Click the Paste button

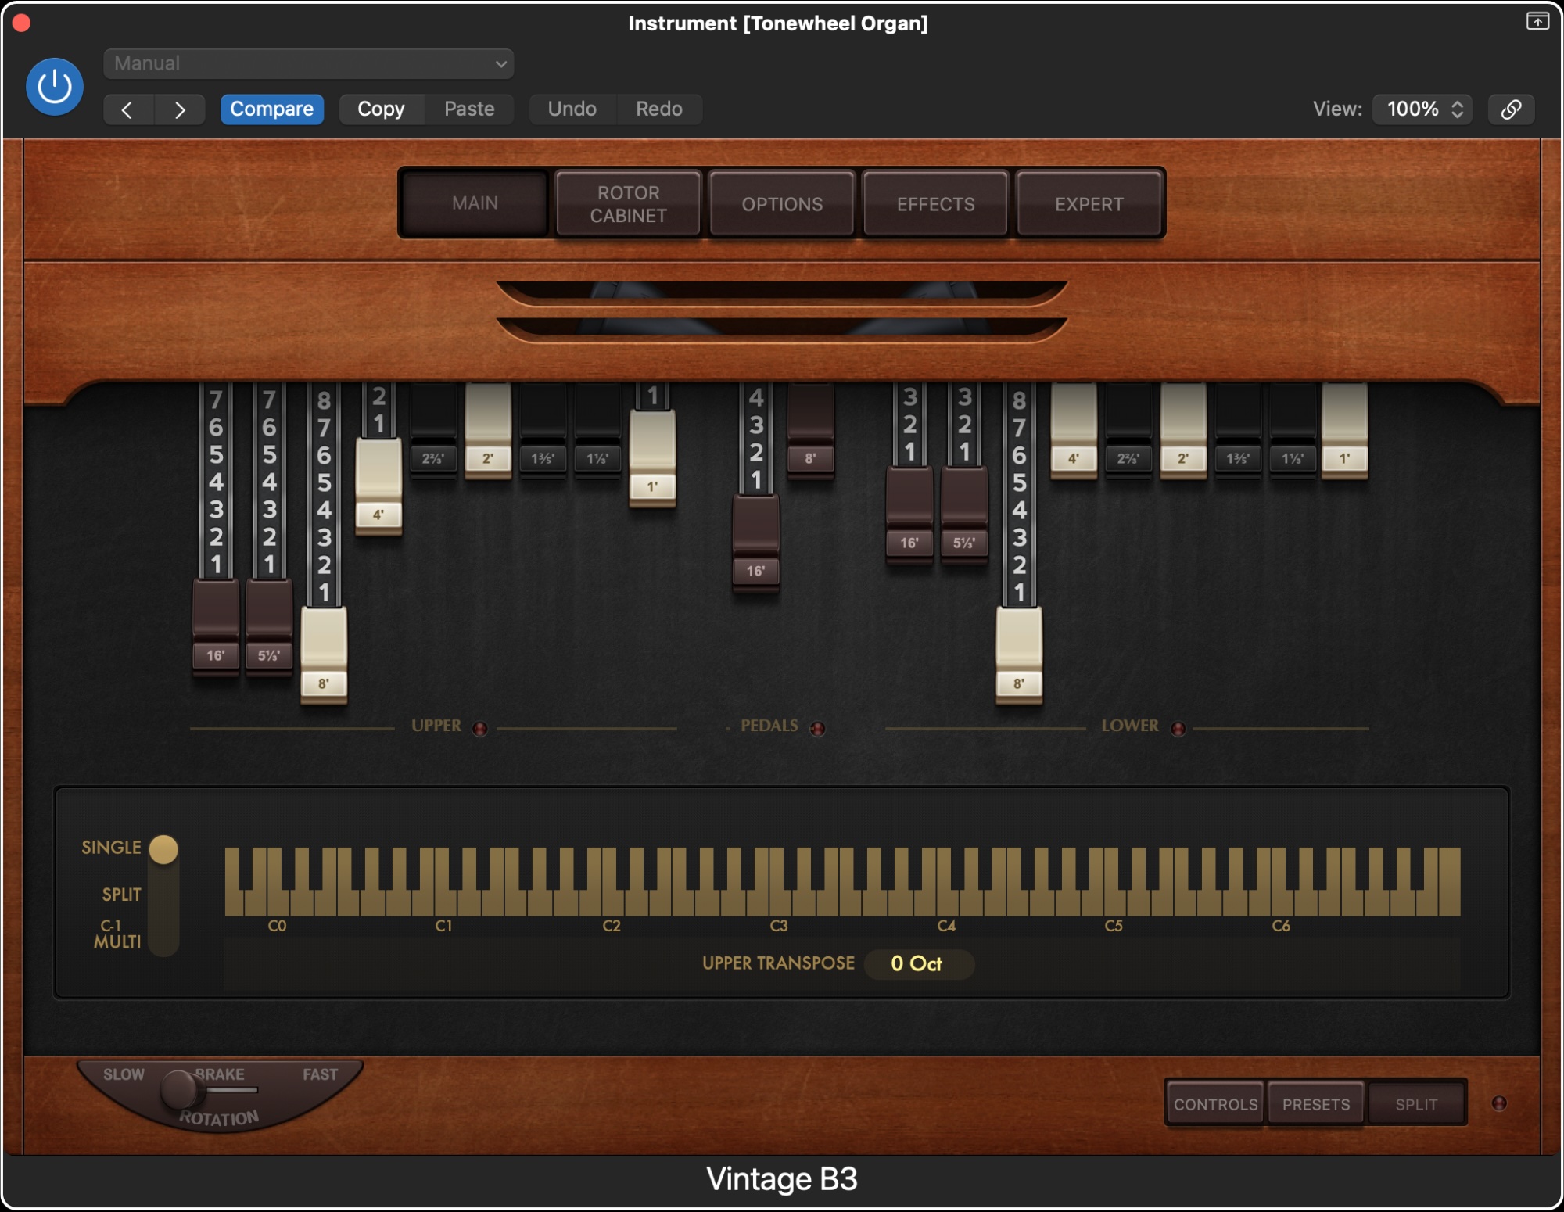coord(469,109)
